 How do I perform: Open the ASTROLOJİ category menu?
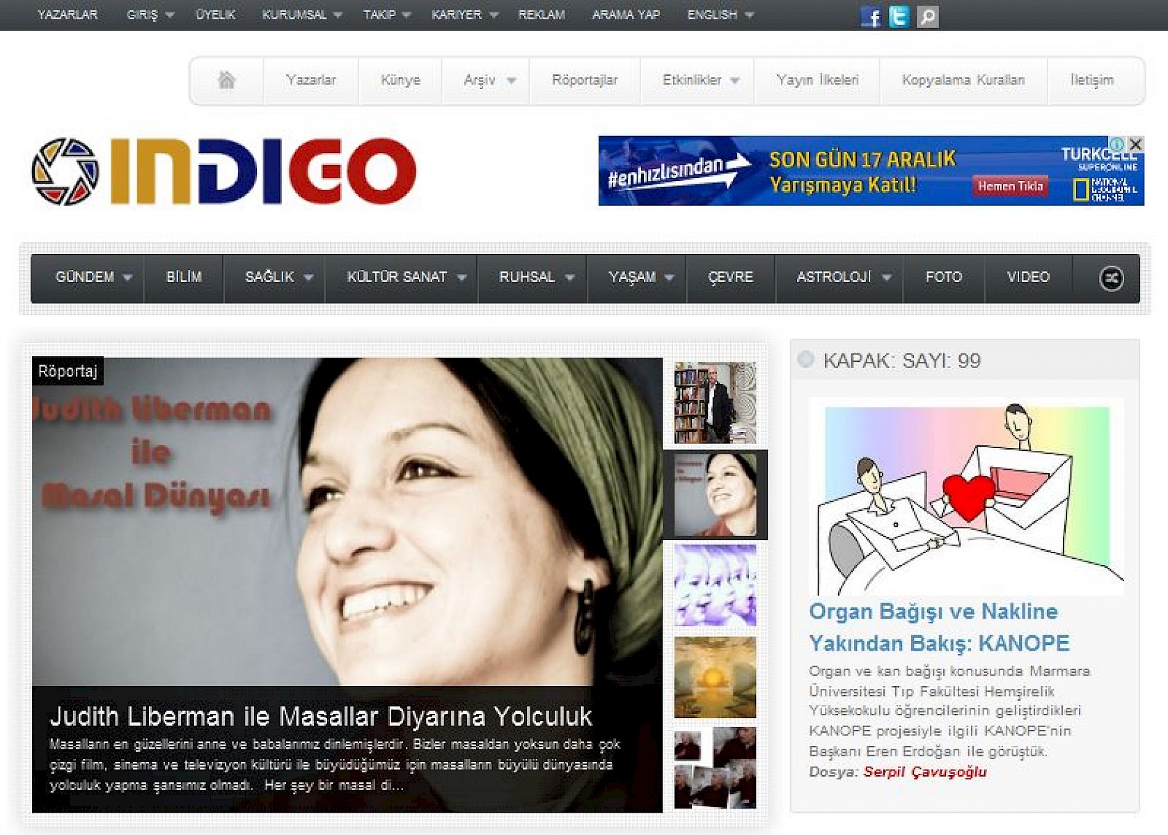coord(843,277)
